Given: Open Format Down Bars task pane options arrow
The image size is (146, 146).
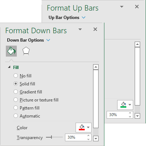Looking at the screenshot, I should 80,29.
